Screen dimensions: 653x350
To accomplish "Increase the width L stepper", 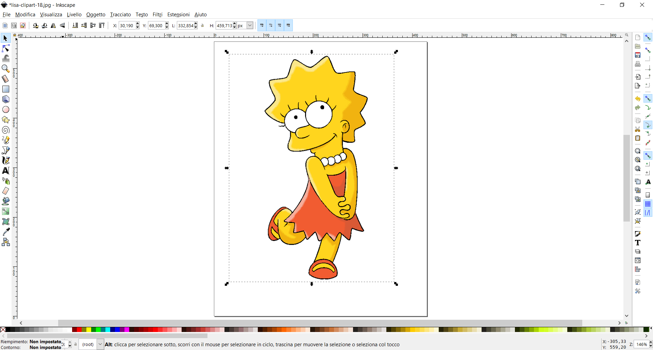I will click(x=196, y=24).
